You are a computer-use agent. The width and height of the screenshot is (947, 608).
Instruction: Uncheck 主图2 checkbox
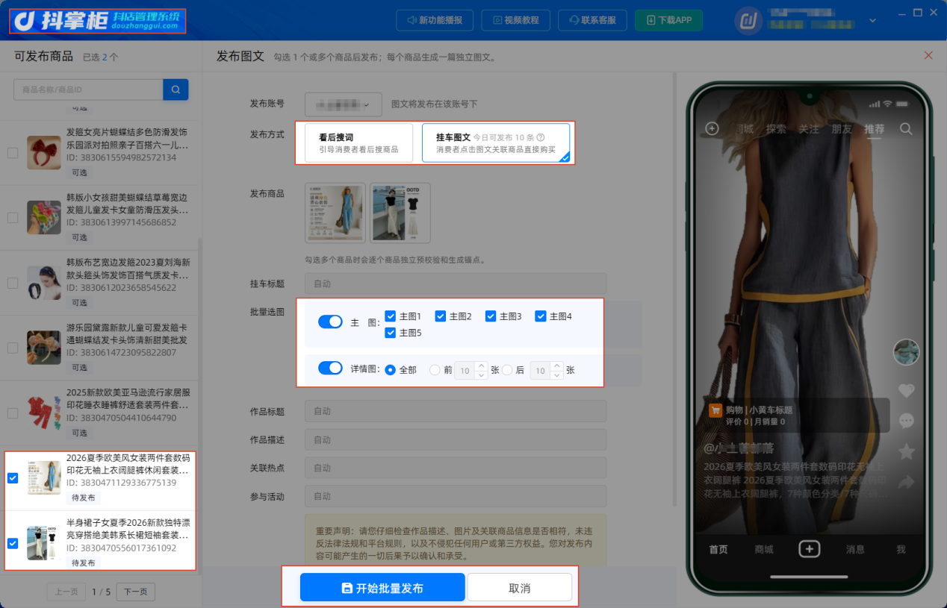[x=440, y=316]
